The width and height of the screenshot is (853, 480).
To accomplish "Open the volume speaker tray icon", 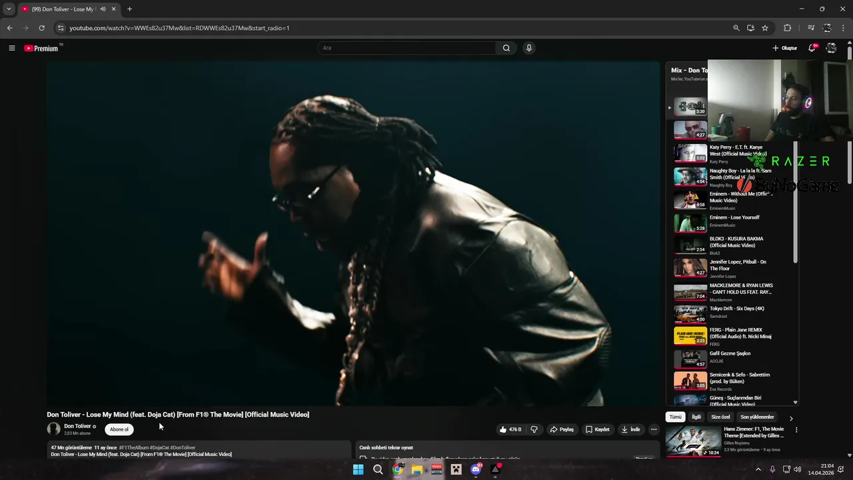I will [x=798, y=469].
